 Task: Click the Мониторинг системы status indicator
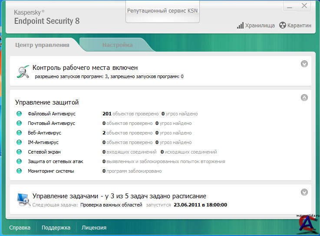(x=19, y=171)
